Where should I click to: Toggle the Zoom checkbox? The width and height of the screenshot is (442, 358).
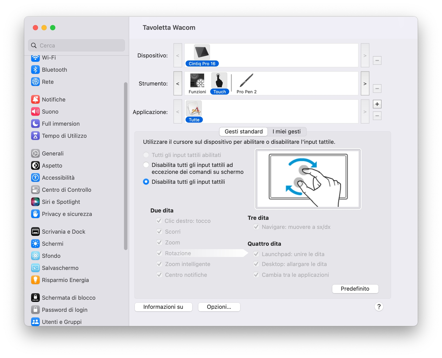(159, 242)
